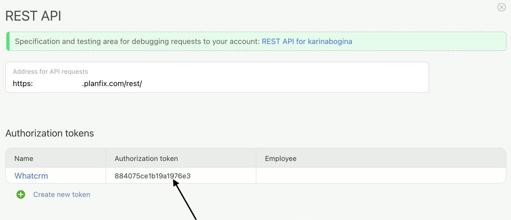Click the 'Address for API requests' label

click(x=50, y=71)
